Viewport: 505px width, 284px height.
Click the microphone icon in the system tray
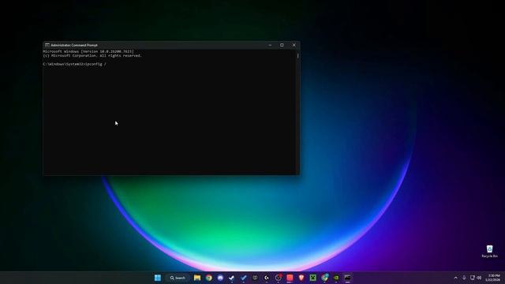[x=464, y=278]
